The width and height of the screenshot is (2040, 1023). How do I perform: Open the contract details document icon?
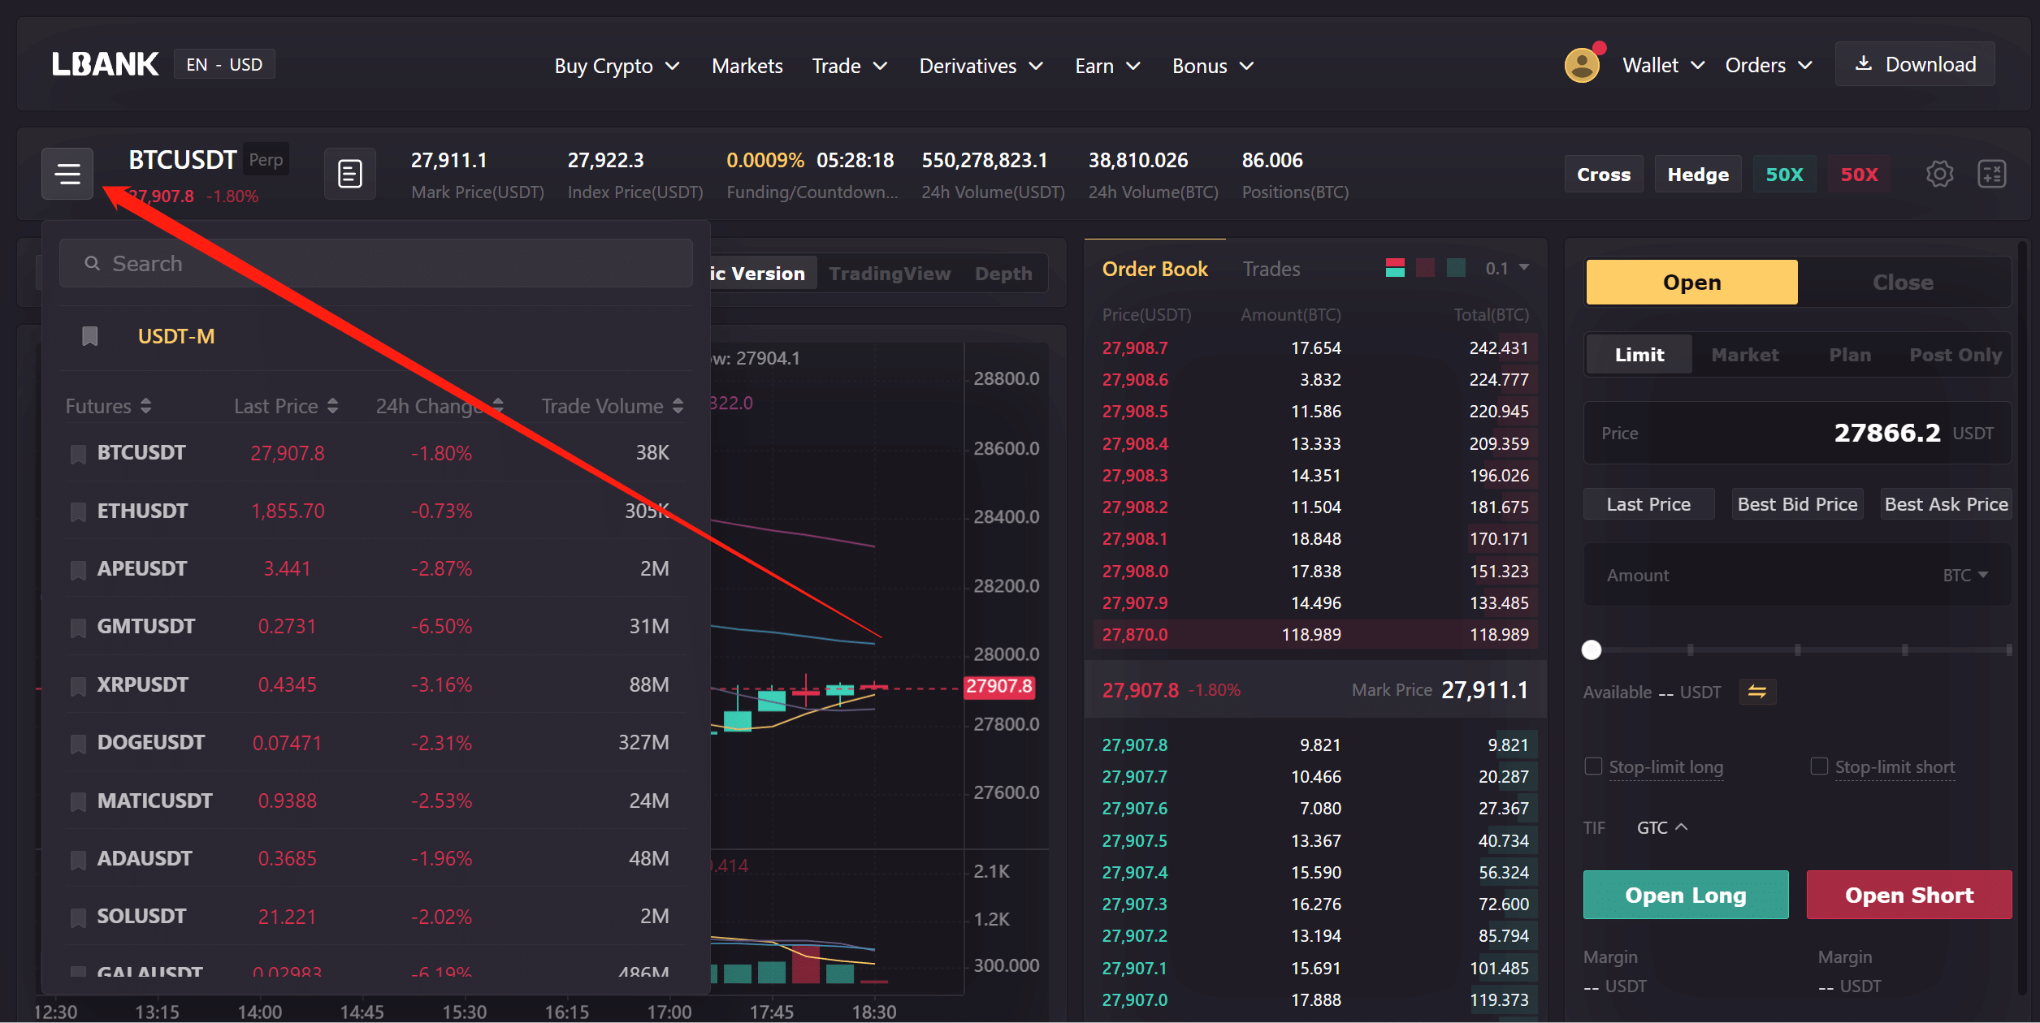[349, 174]
